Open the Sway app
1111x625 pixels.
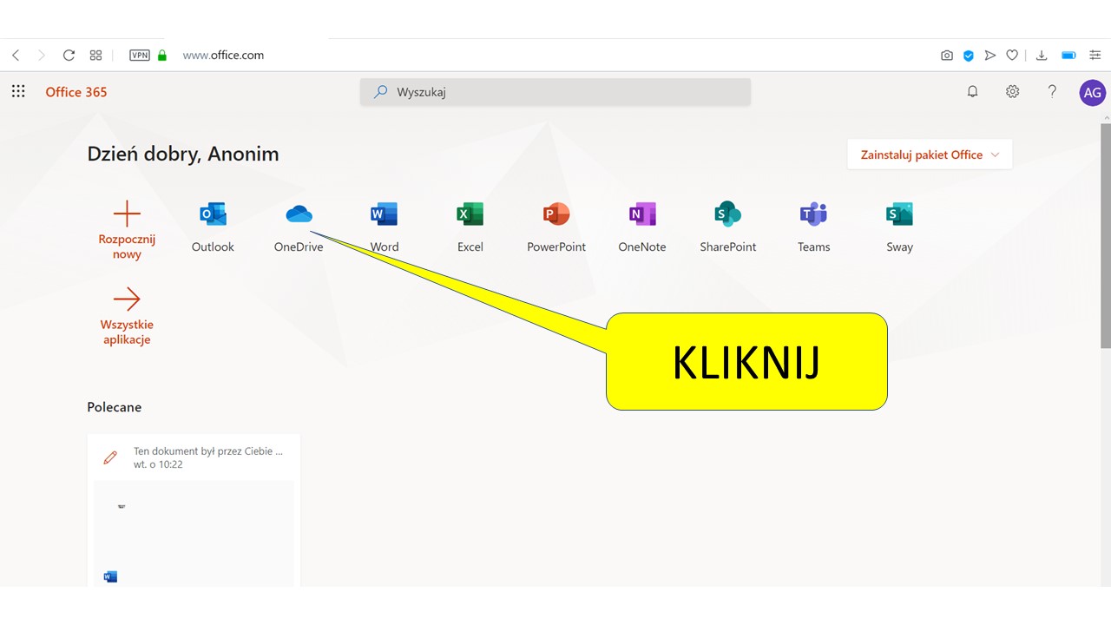point(899,227)
